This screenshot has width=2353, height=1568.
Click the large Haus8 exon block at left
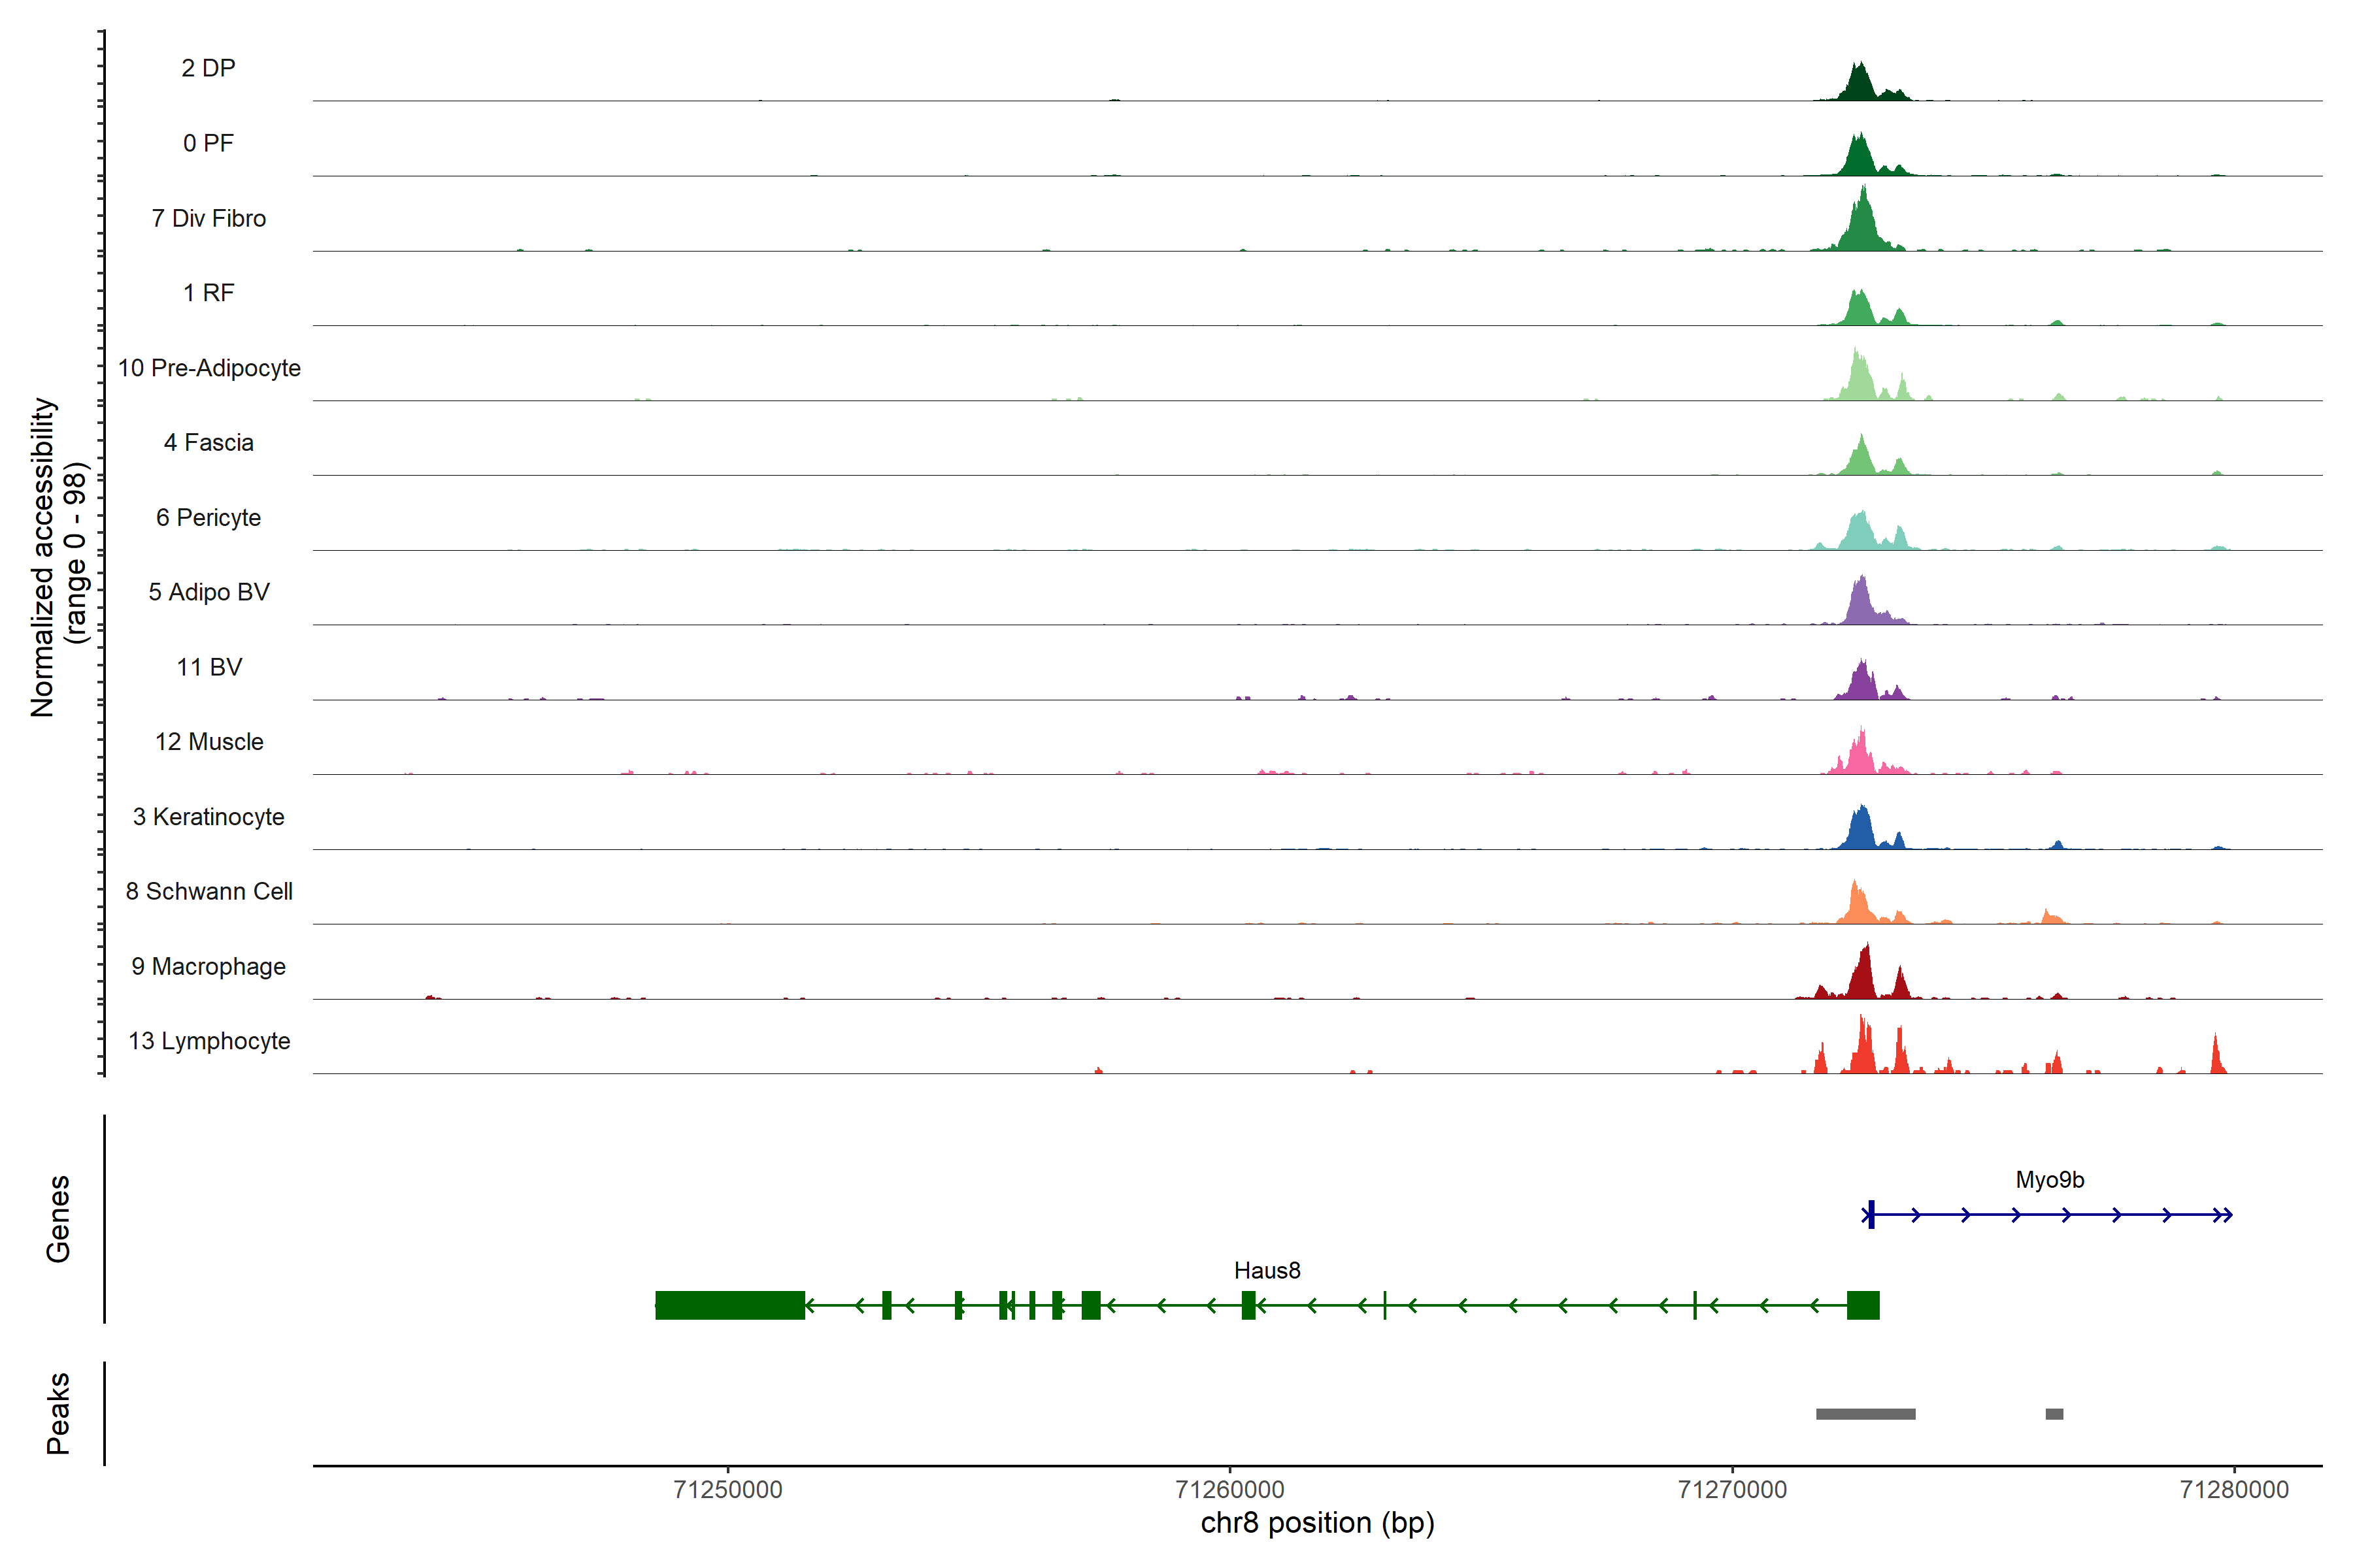[x=729, y=1305]
